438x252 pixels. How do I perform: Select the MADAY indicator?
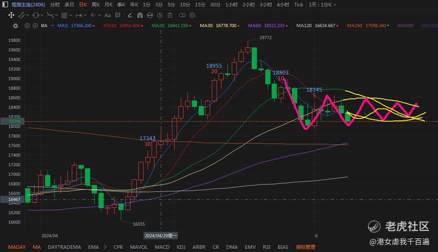[17, 247]
